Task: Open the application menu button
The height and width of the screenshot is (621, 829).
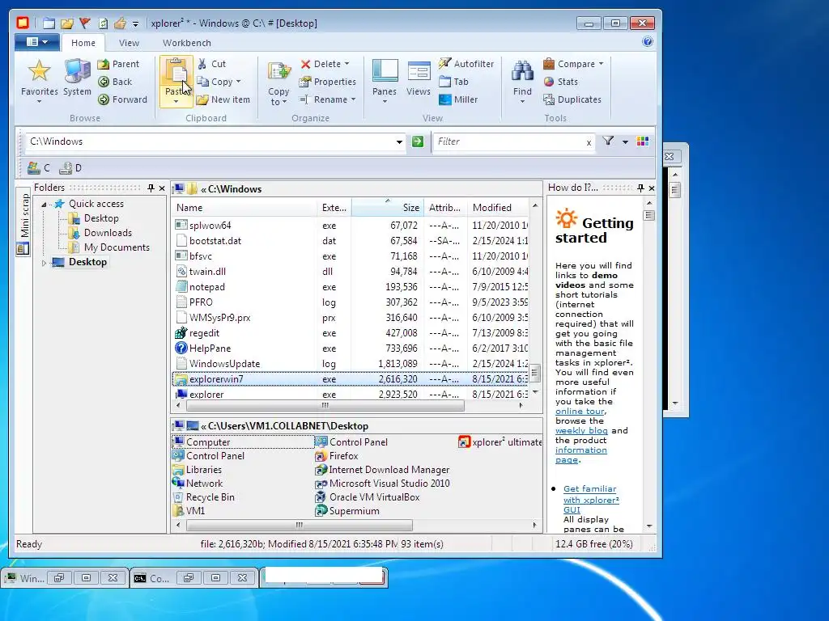Action: click(37, 42)
